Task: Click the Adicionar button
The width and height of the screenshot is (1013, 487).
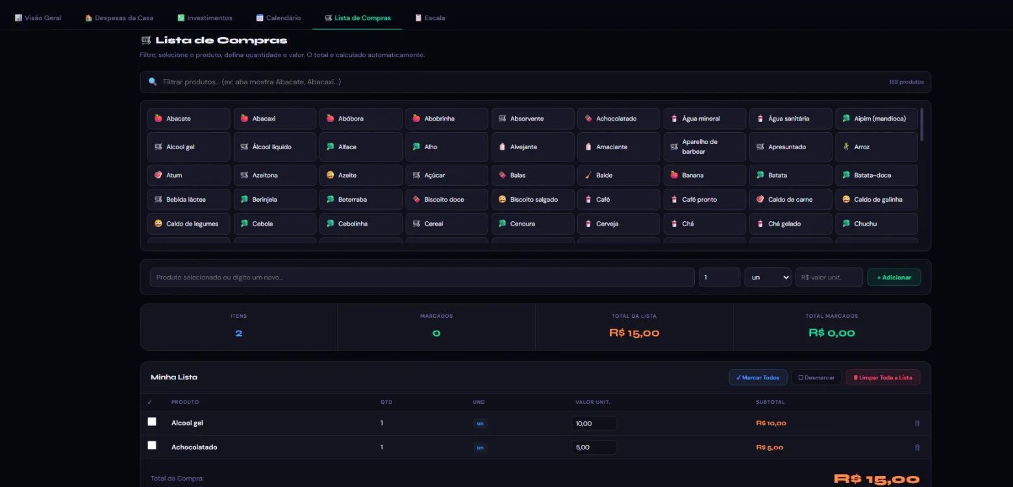Action: (894, 278)
